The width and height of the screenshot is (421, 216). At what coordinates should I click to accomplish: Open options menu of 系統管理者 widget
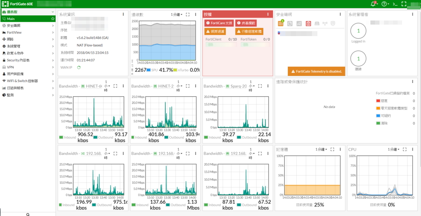pyautogui.click(x=413, y=14)
